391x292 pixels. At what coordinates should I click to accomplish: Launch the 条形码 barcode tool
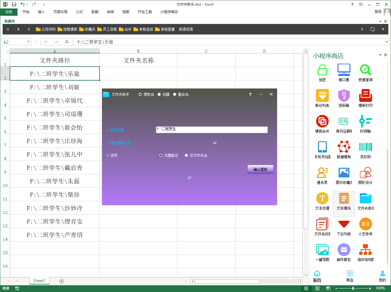pos(365,150)
